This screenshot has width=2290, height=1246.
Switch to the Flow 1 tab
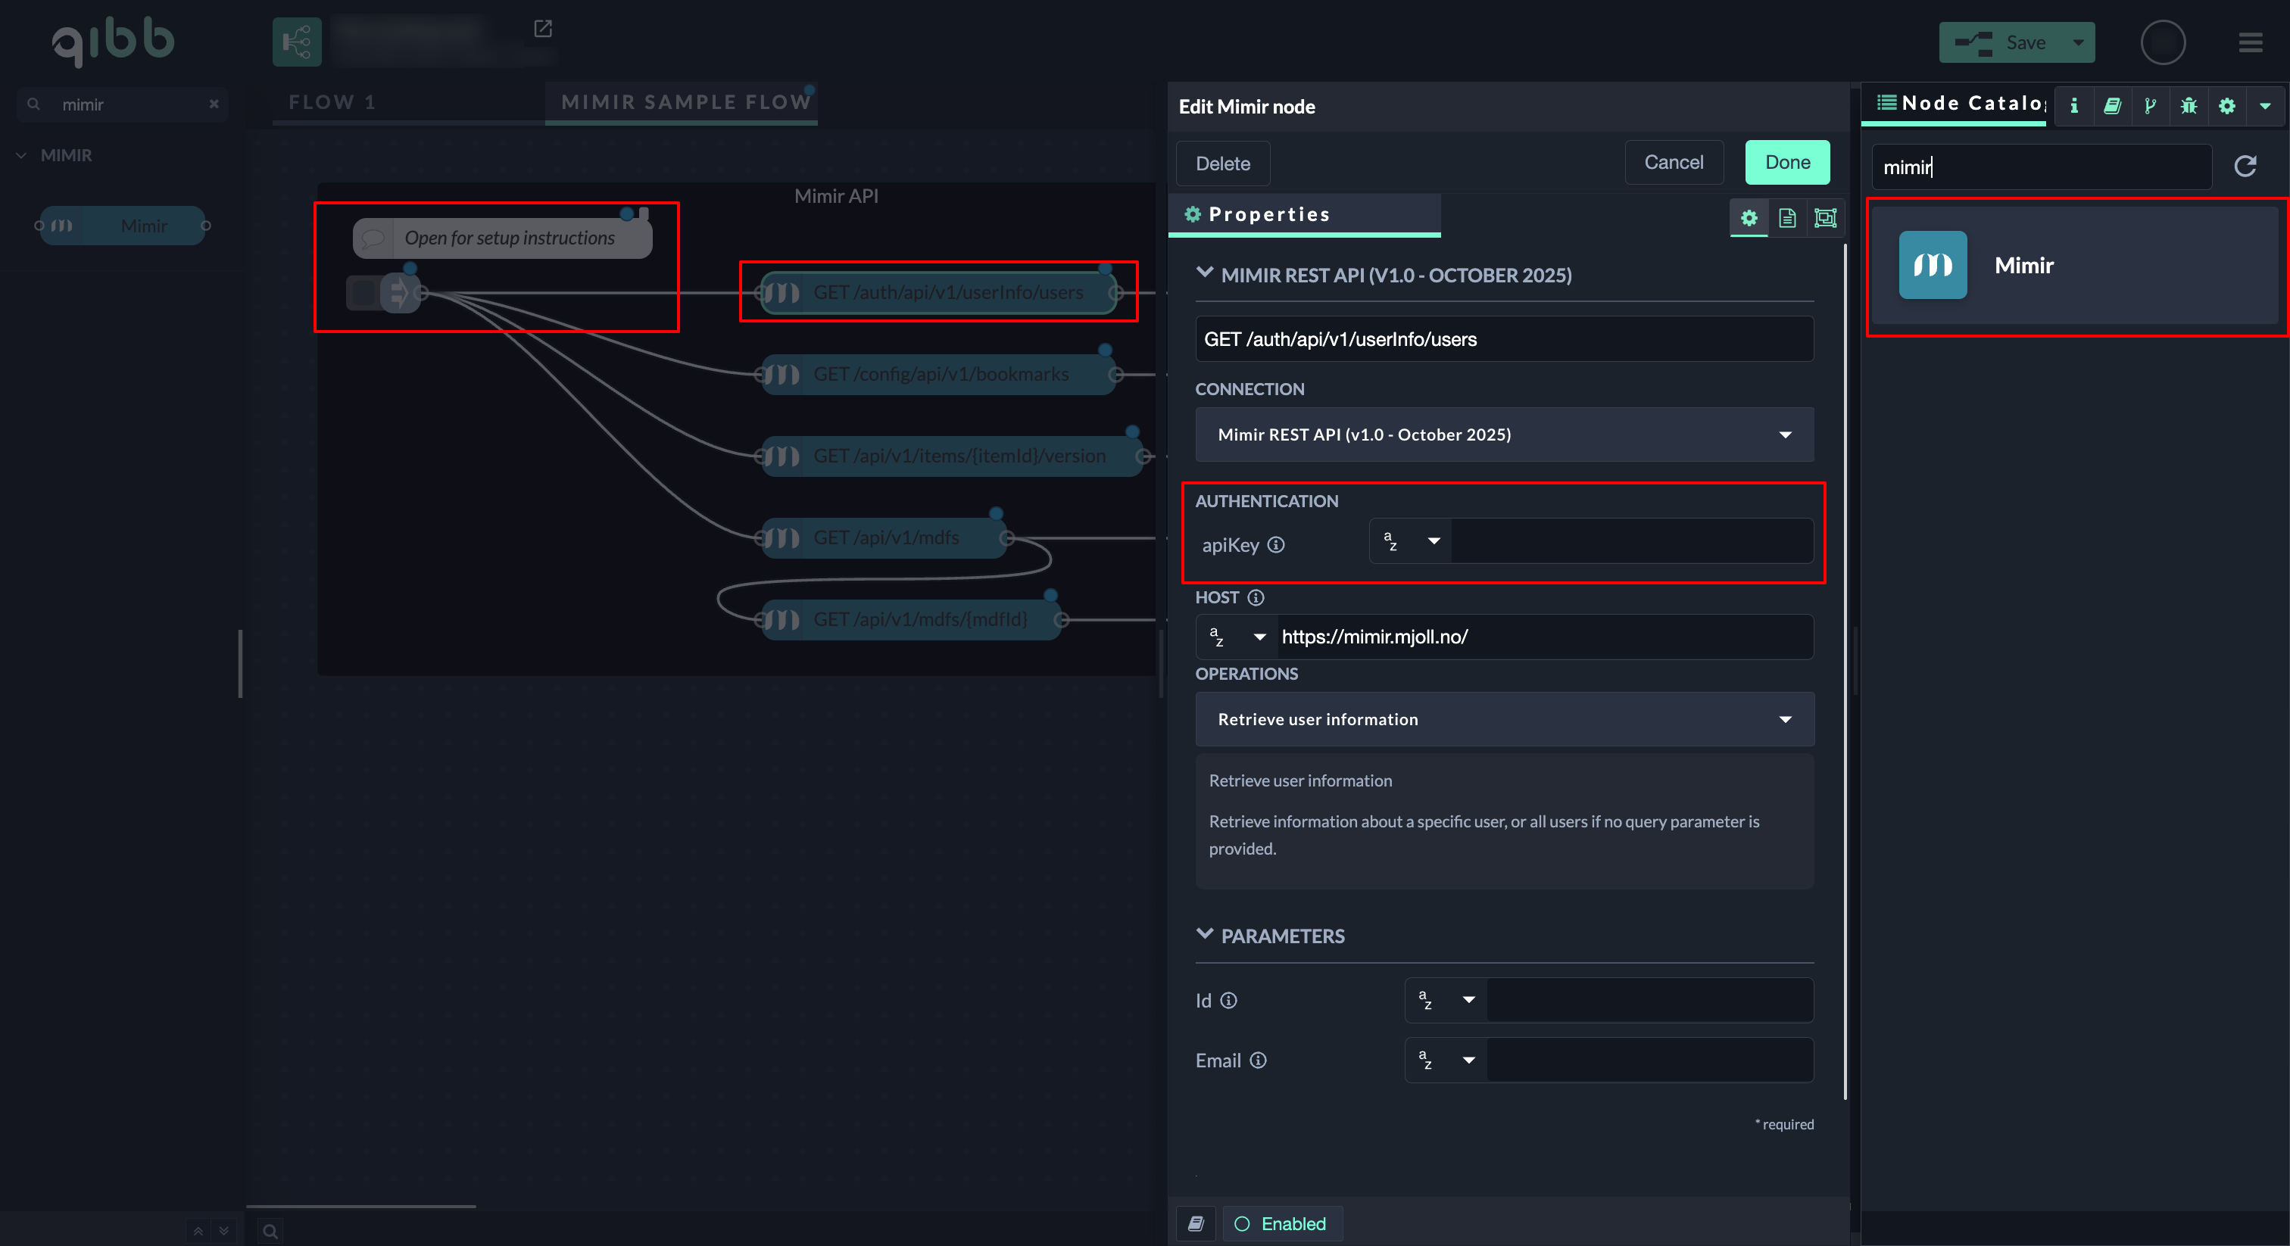coord(332,102)
